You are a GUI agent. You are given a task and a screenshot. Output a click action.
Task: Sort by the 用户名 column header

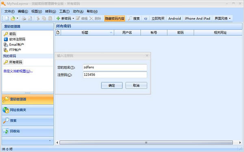[x=127, y=33]
